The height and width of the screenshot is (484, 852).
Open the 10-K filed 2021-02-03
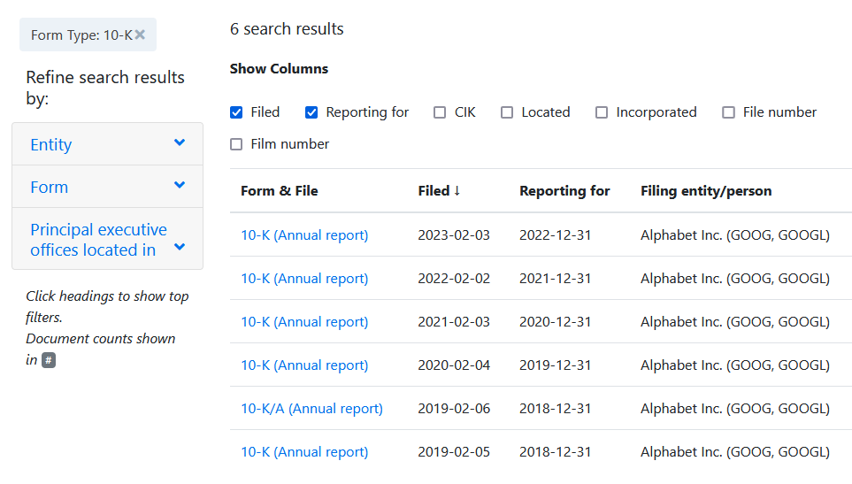click(x=304, y=322)
